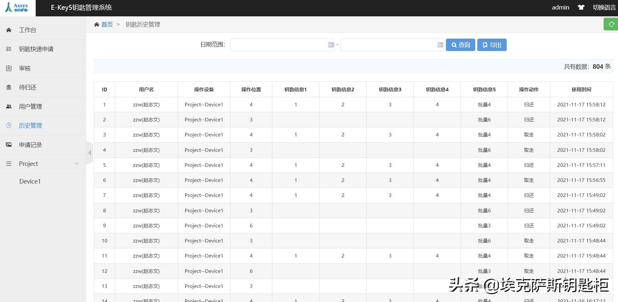Open 钥匙快速申请 in the sidebar
Viewport: 618px width, 302px height.
pos(36,49)
